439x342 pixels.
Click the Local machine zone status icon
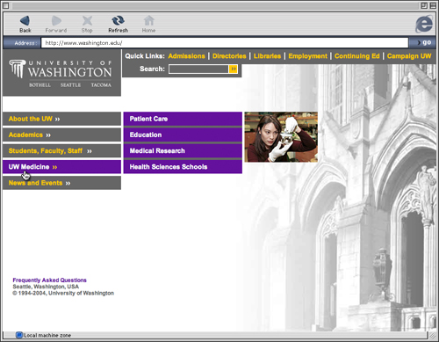point(19,335)
